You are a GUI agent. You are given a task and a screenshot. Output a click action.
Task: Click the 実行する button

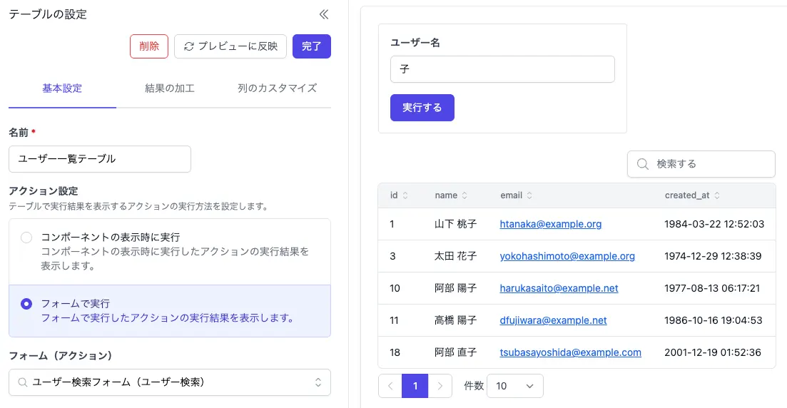point(422,108)
